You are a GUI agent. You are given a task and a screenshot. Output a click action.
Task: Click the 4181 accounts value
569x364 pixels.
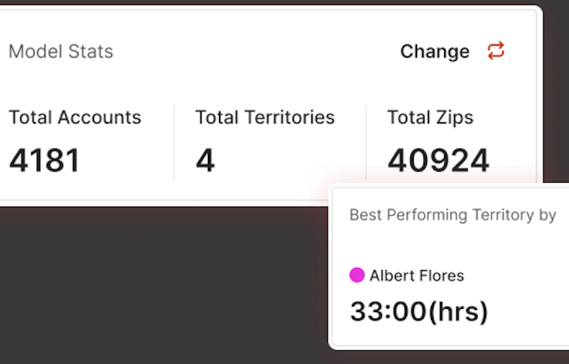click(x=44, y=160)
